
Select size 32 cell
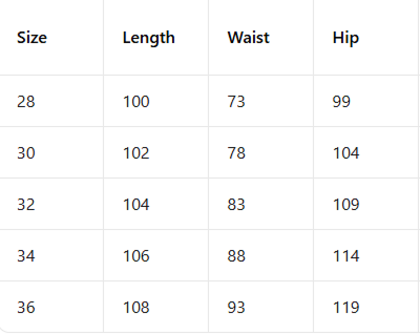point(26,204)
